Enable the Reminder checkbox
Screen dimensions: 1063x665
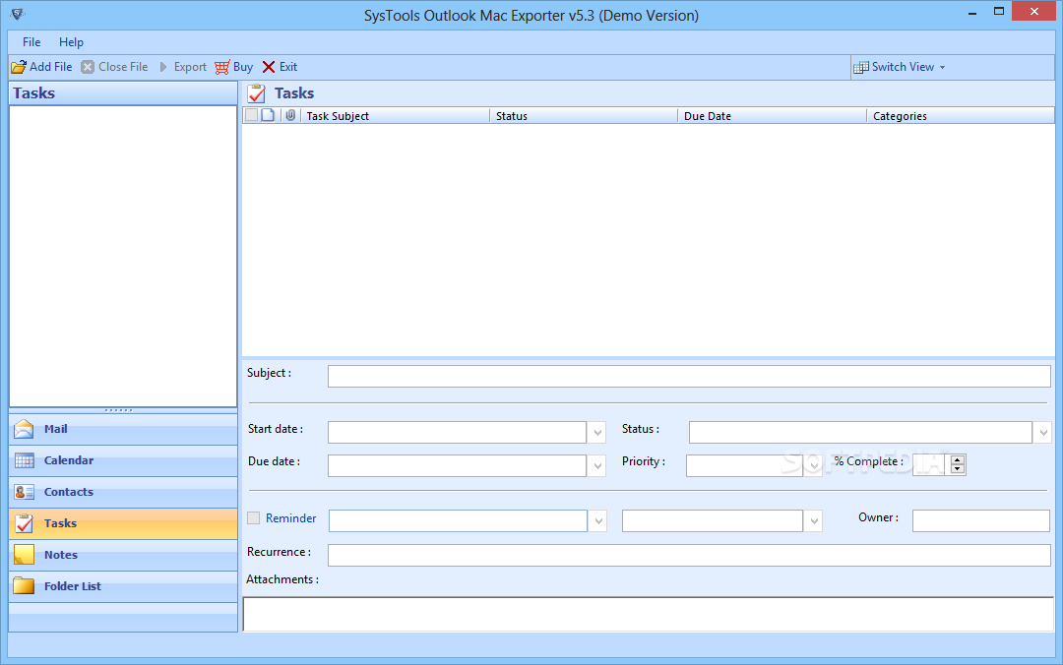(254, 517)
